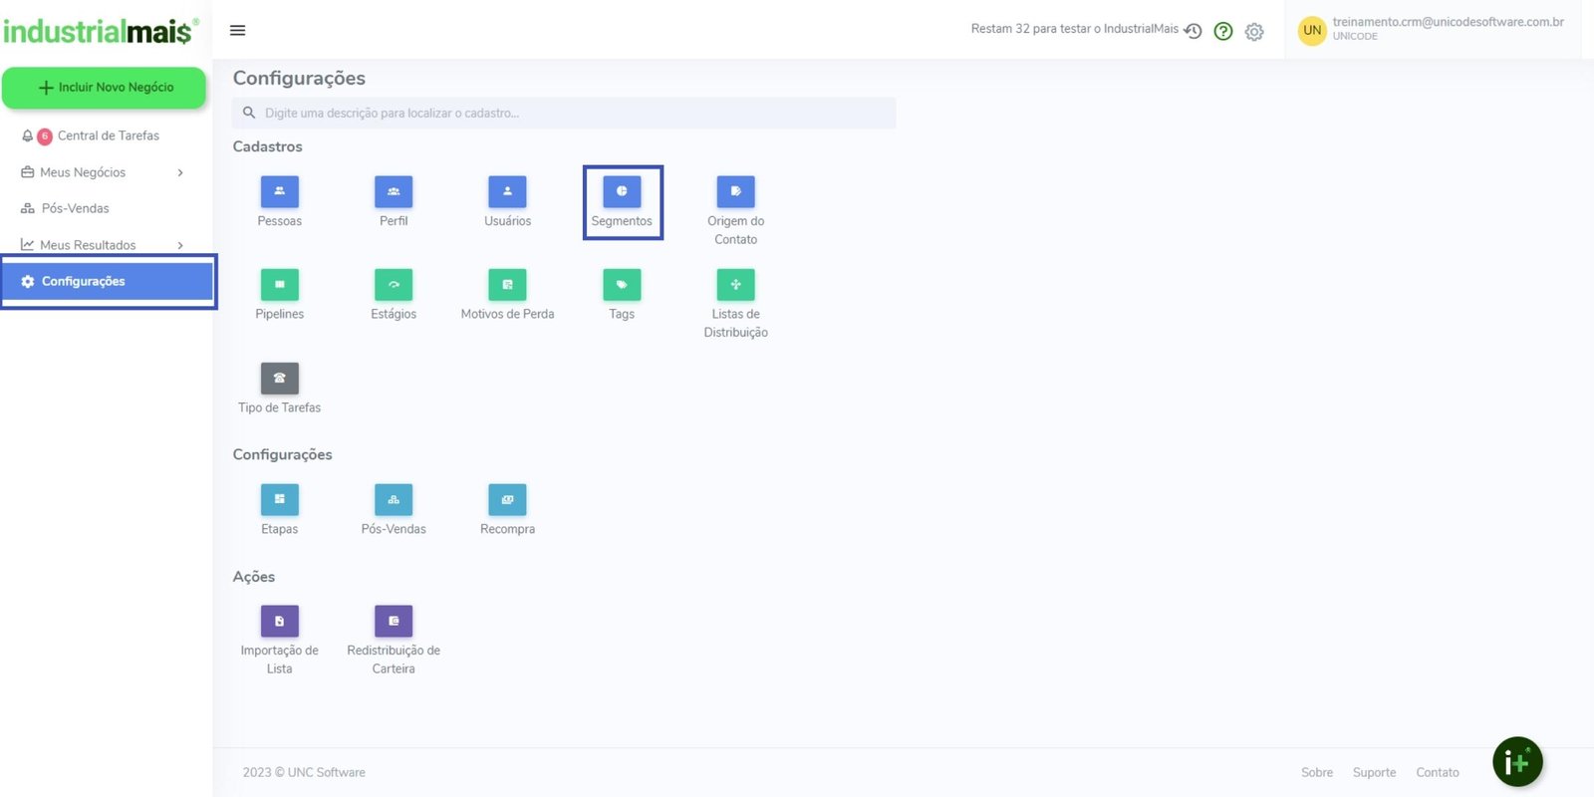Expand the Meus Resultados submenu
The image size is (1594, 797).
tap(180, 245)
